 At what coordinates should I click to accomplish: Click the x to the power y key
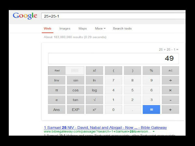94,110
